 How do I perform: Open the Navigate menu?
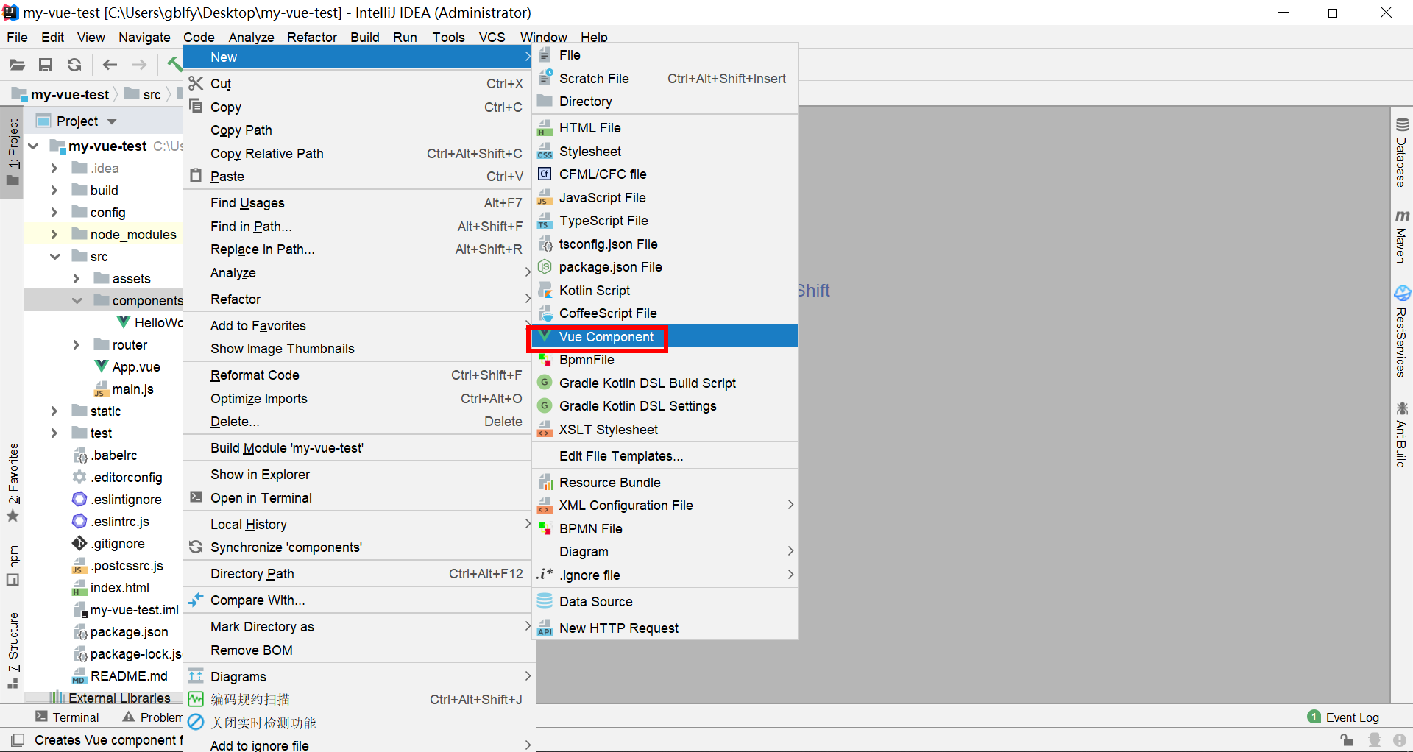[144, 38]
